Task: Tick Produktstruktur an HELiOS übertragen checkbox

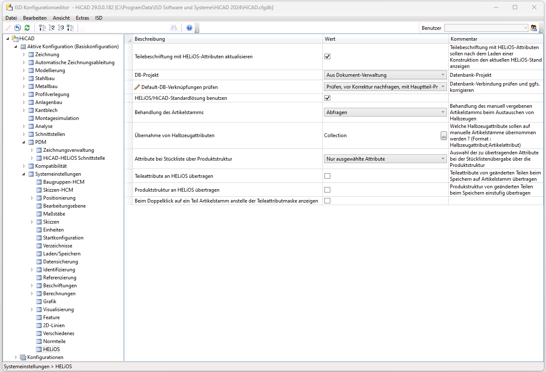Action: point(327,190)
